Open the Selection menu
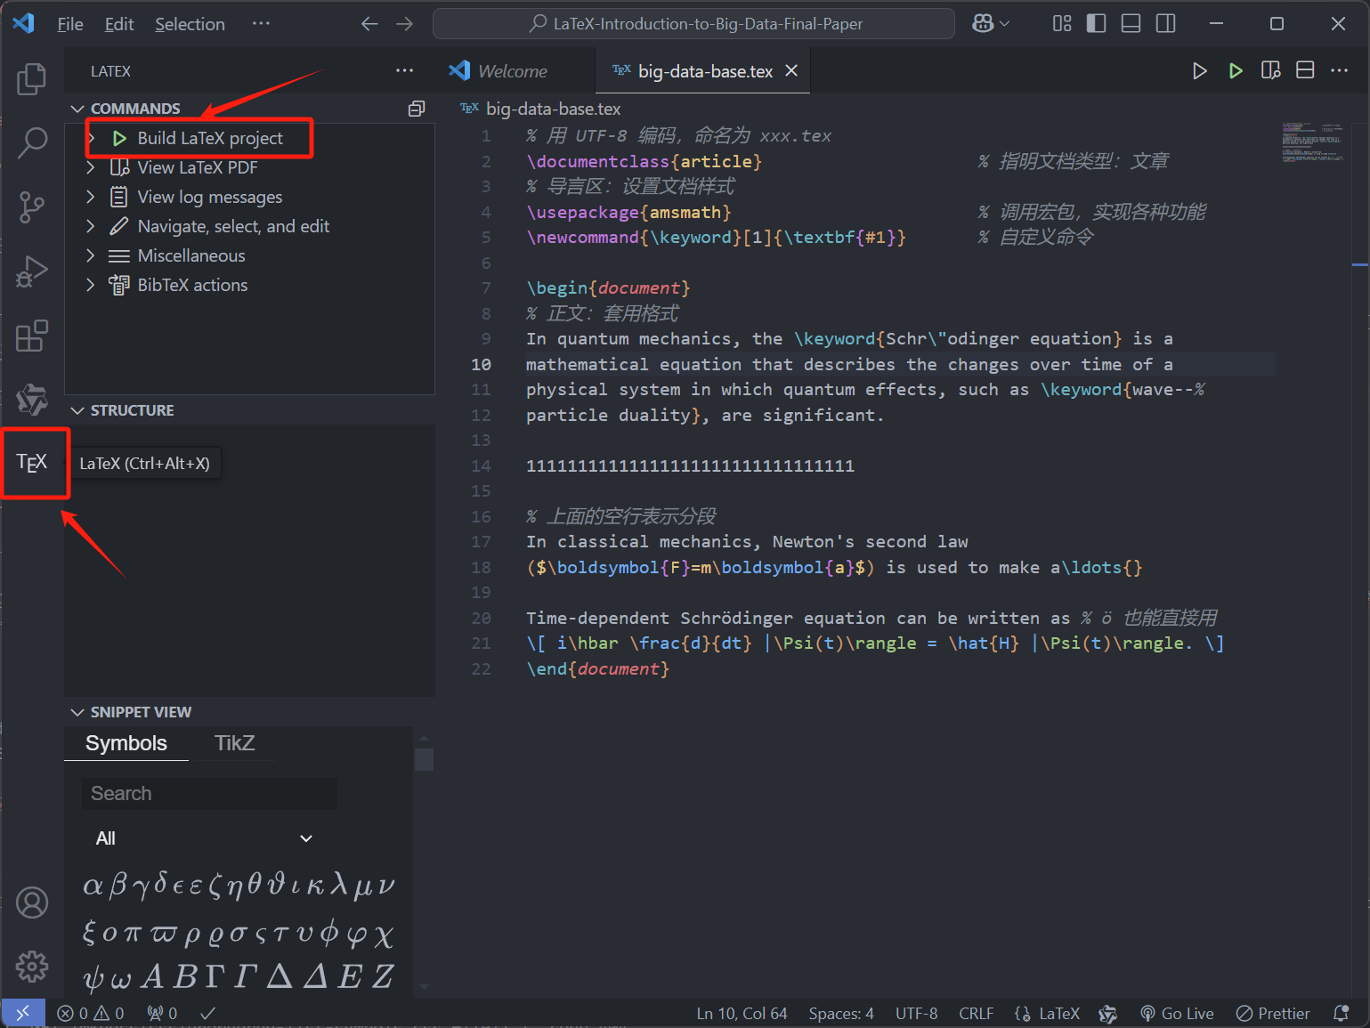1370x1028 pixels. 190,24
